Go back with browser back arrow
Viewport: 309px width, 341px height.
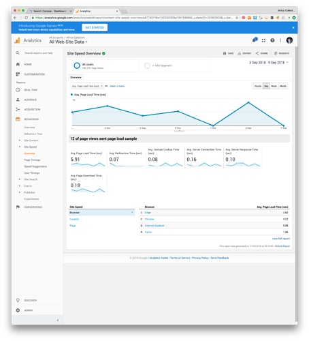click(15, 18)
